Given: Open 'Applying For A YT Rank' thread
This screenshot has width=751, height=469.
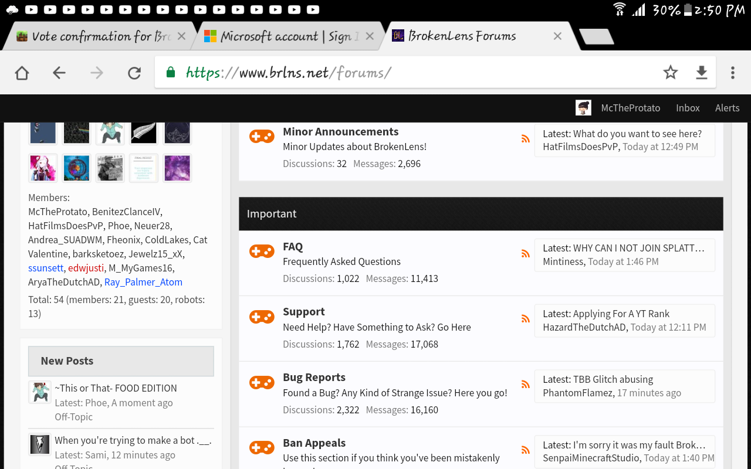Looking at the screenshot, I should [x=621, y=314].
